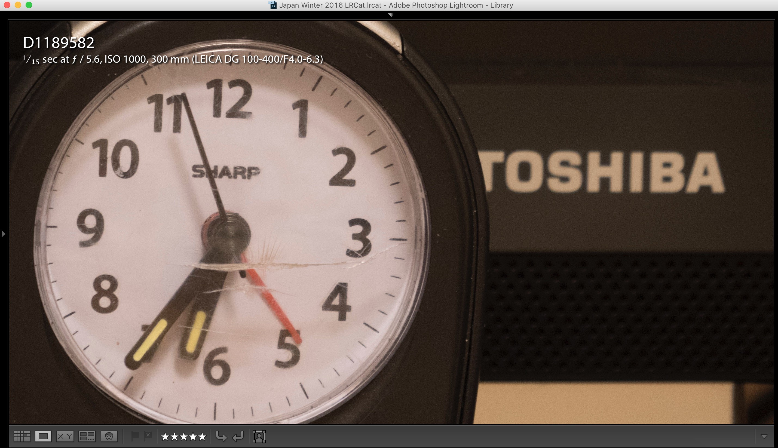Set rating to two stars
778x448 pixels.
click(x=174, y=436)
